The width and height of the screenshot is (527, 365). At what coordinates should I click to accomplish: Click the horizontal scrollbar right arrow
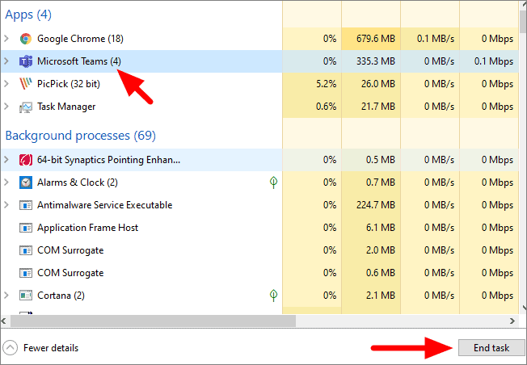pos(512,321)
